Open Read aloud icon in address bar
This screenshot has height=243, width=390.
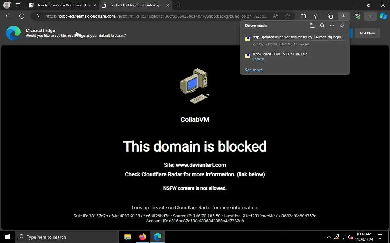click(x=275, y=16)
